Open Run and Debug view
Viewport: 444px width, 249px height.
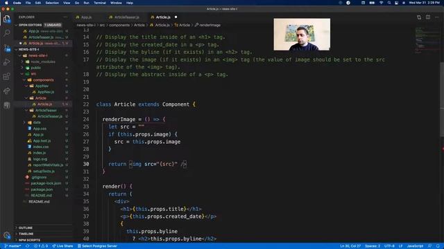pos(7,62)
